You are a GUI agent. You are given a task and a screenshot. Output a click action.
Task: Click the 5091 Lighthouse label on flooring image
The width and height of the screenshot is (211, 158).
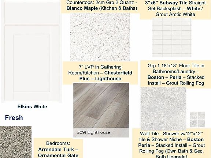pyautogui.click(x=93, y=132)
